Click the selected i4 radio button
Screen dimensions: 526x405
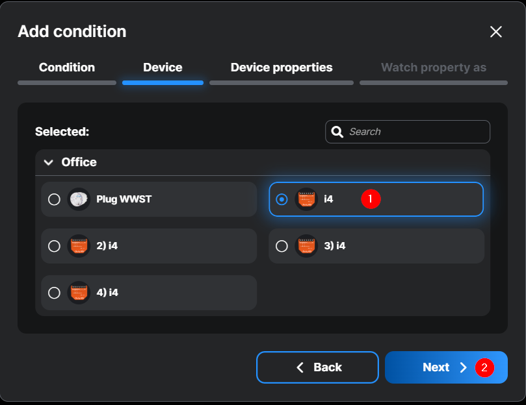coord(282,199)
